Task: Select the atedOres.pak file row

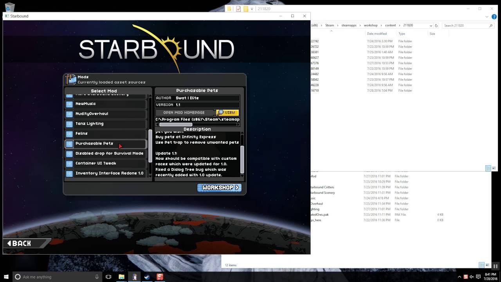Action: pyautogui.click(x=377, y=215)
